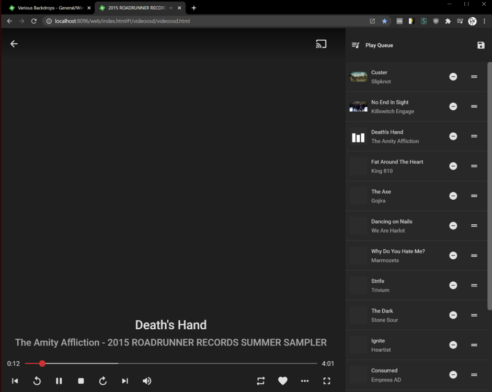The image size is (492, 392).
Task: Click the browser bookmarks star icon
Action: click(x=385, y=21)
